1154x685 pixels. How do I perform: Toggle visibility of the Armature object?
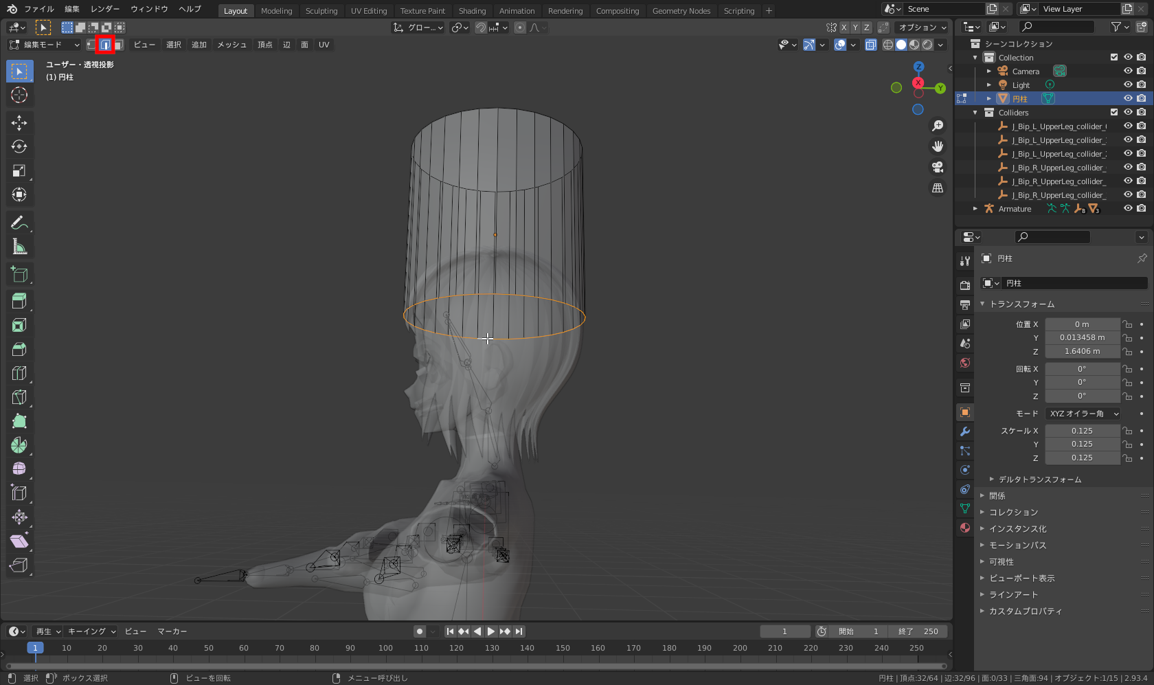[x=1128, y=209]
